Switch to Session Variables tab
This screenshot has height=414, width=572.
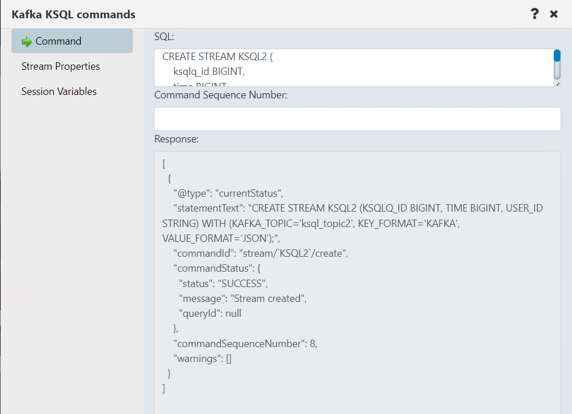click(59, 91)
